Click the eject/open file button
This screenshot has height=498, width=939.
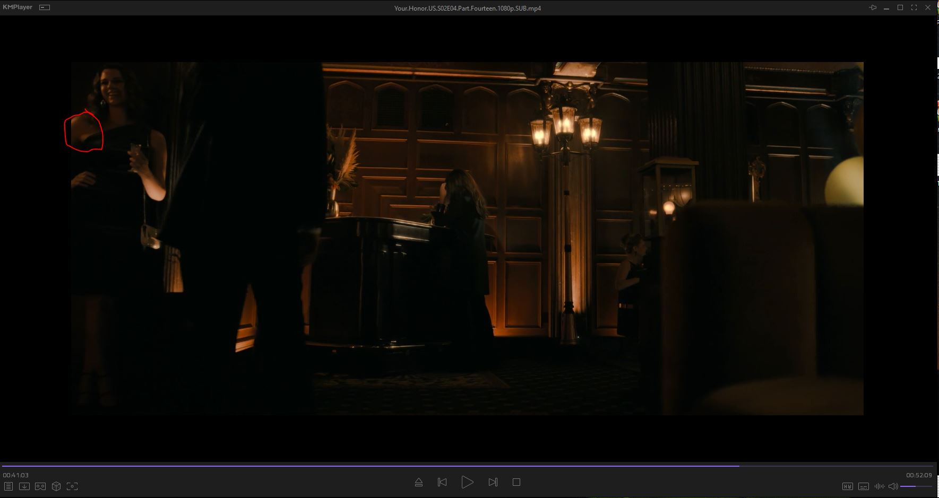418,482
